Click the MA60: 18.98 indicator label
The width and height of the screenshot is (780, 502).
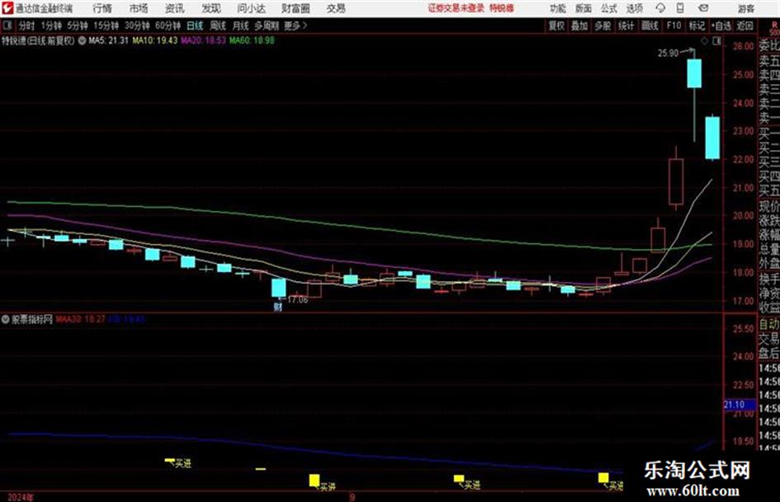pos(252,40)
